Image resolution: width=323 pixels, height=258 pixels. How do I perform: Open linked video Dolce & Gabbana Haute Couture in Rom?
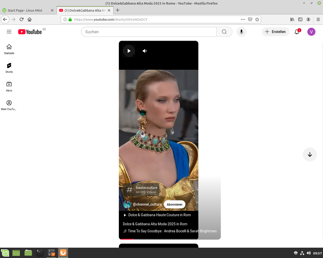(157, 215)
